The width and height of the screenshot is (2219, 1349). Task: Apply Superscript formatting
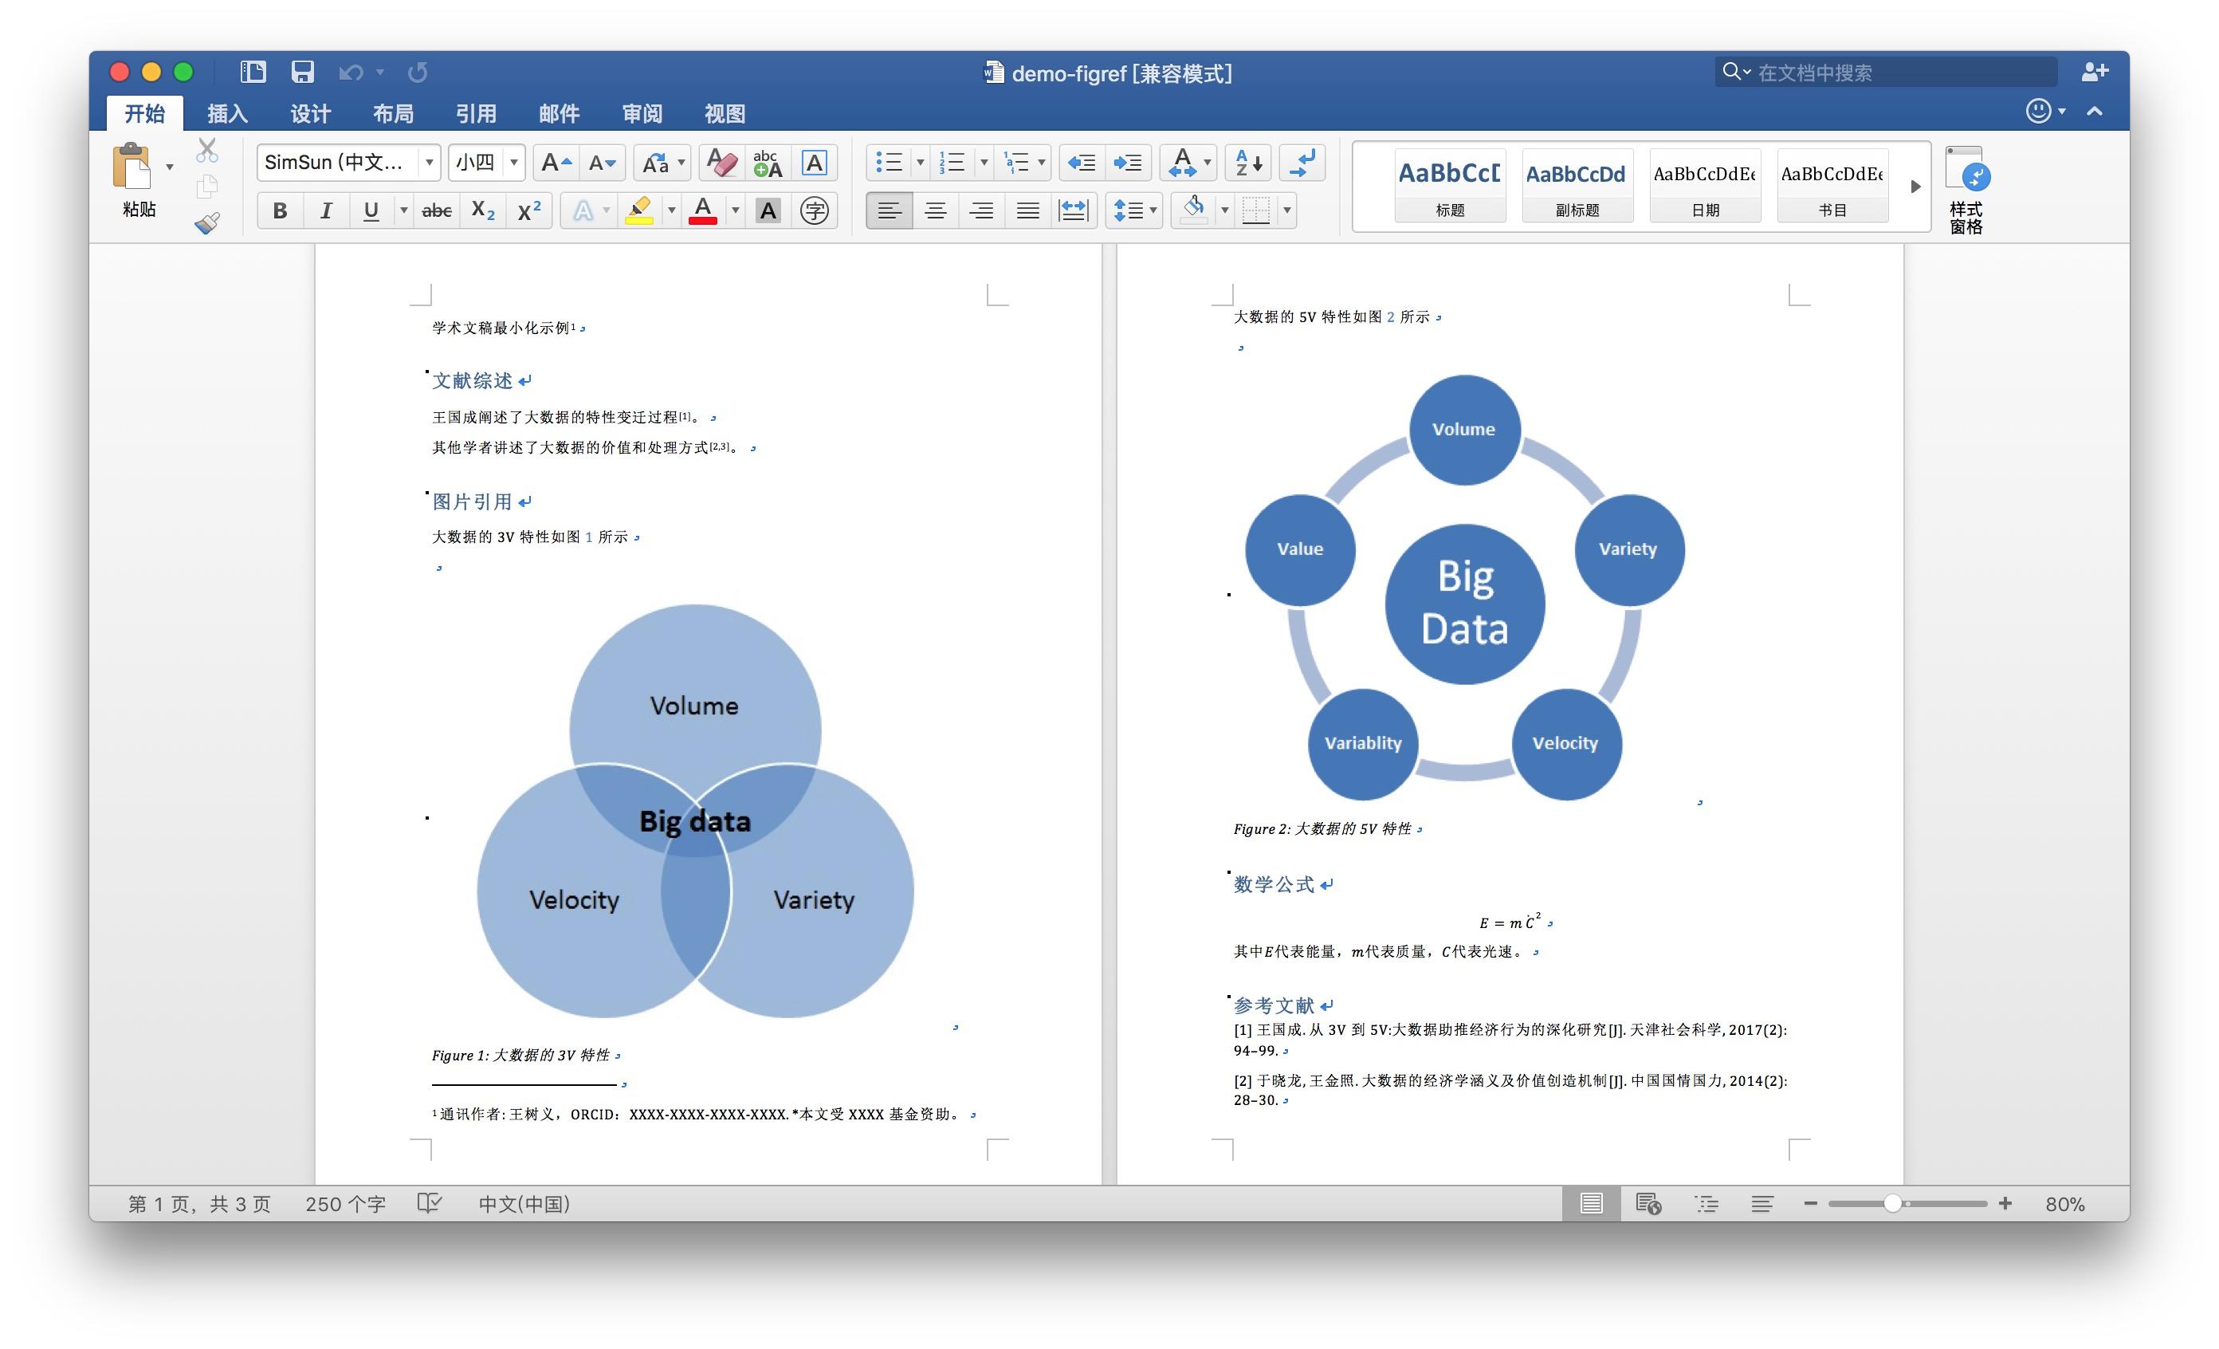point(528,210)
